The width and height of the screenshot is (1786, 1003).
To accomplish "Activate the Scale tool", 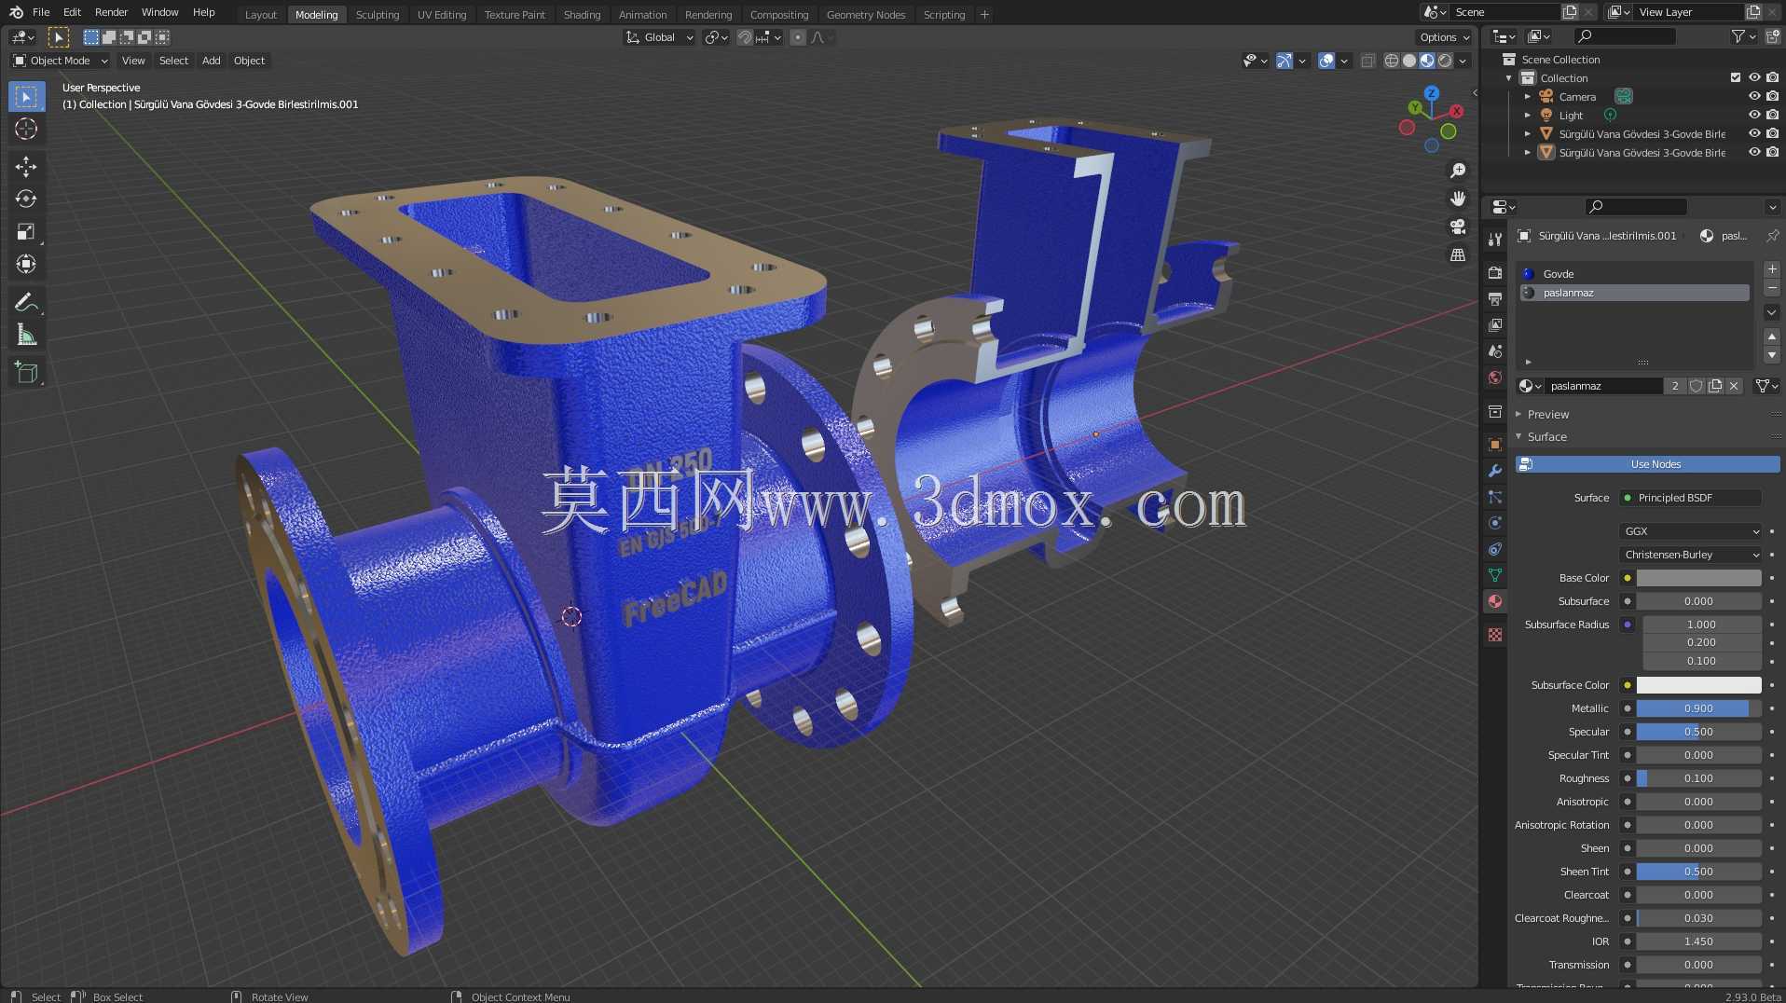I will pos(26,232).
